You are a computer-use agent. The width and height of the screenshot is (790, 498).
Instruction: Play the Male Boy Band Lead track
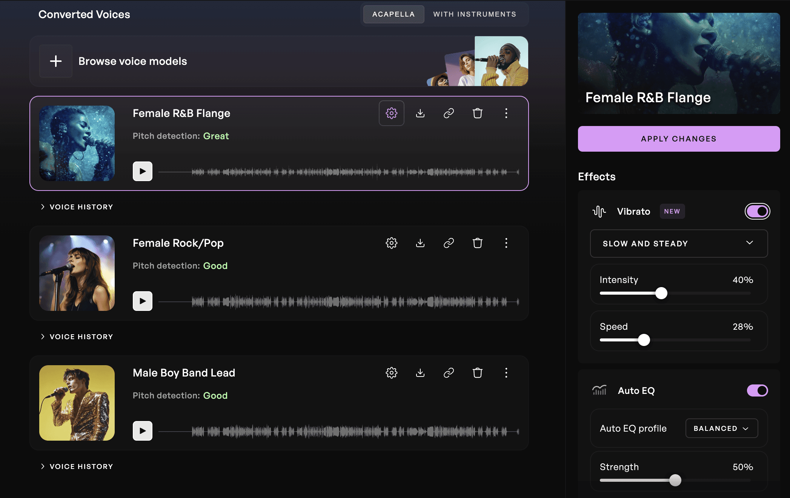[x=143, y=431]
